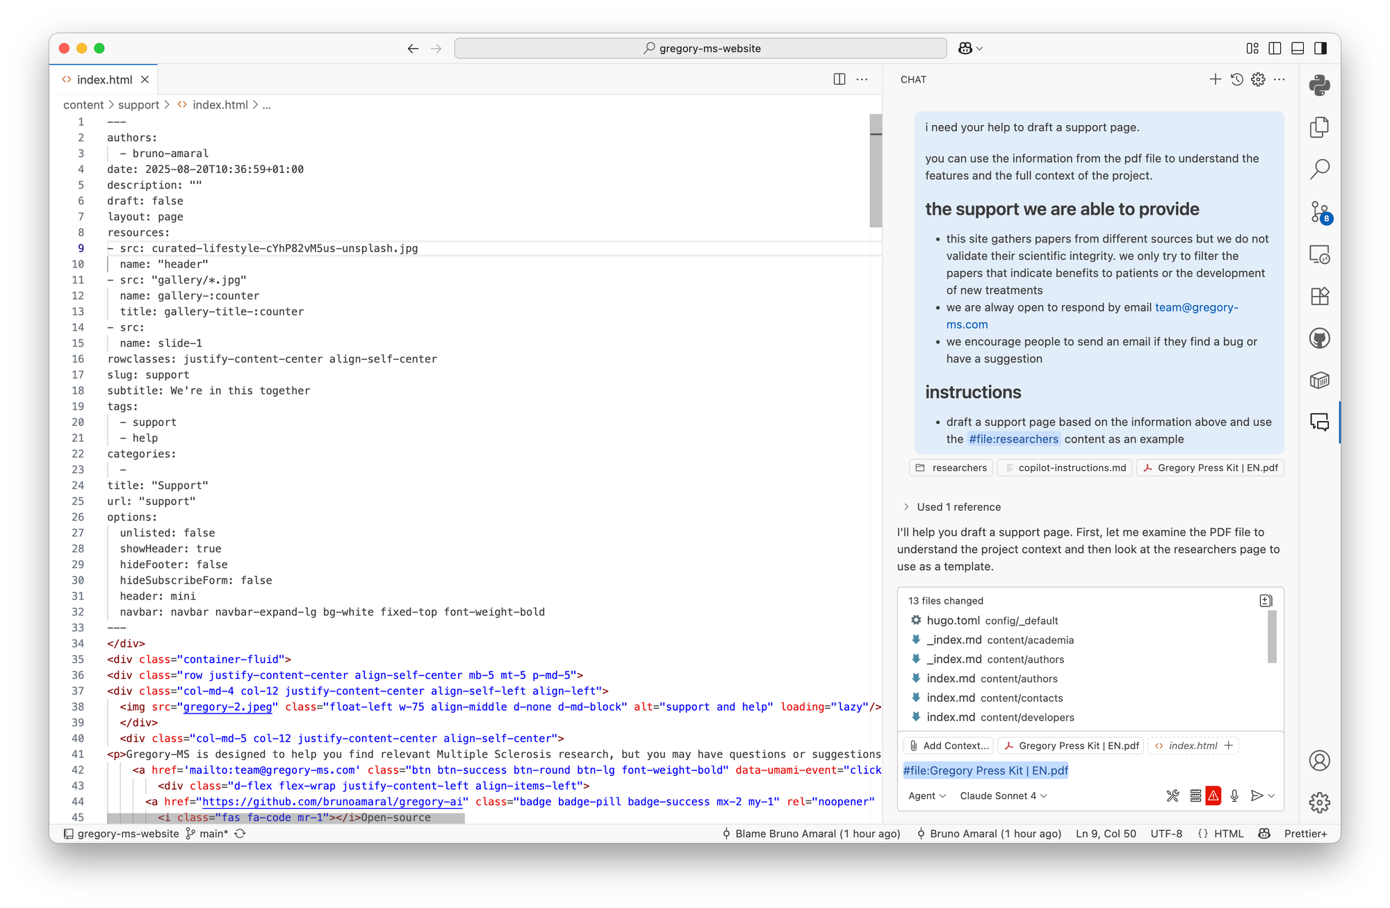Click the Add Context... button
The height and width of the screenshot is (908, 1390).
(949, 746)
